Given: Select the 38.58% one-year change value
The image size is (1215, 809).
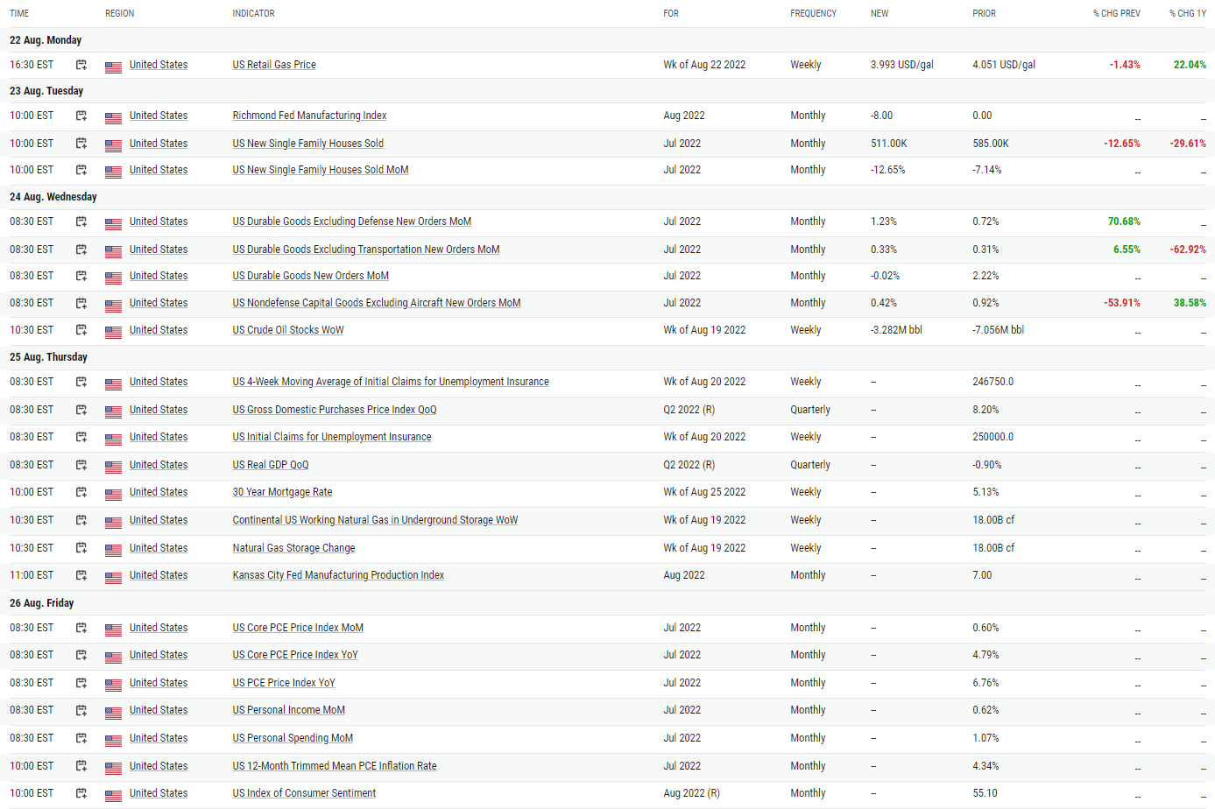Looking at the screenshot, I should point(1190,303).
